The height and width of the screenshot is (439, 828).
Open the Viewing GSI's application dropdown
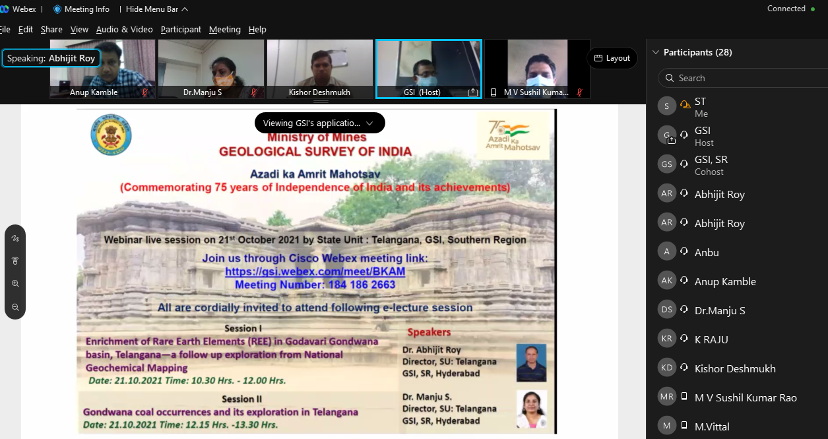tap(319, 123)
